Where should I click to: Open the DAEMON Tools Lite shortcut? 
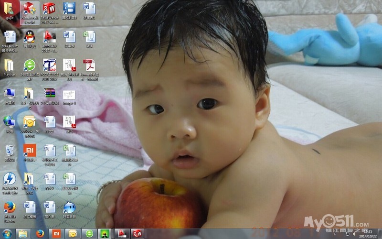10,184
